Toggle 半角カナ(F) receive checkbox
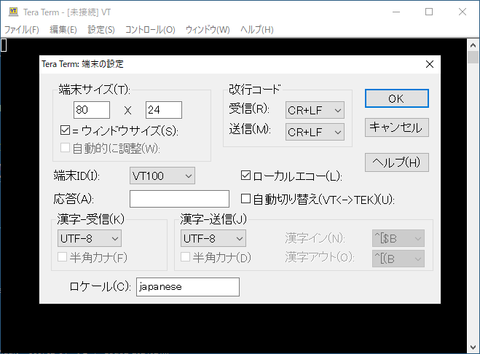The image size is (480, 354). point(63,257)
